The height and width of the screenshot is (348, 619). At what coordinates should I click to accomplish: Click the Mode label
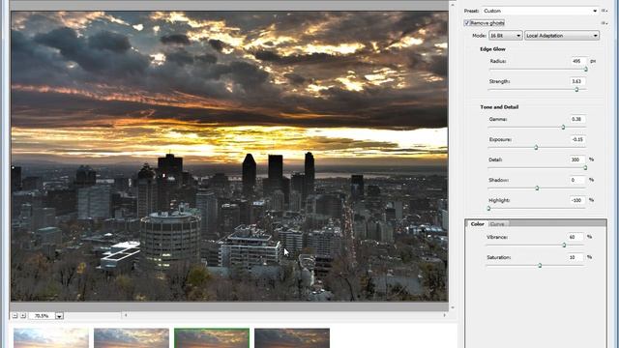point(480,36)
